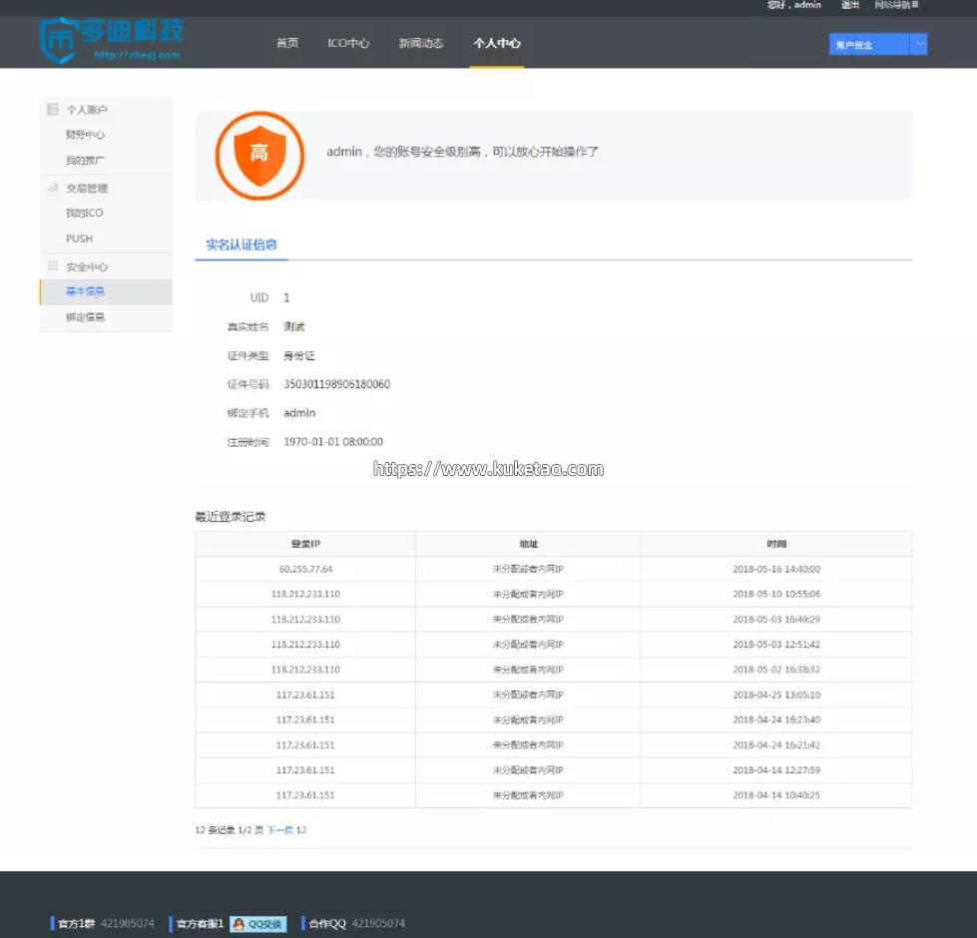Image resolution: width=977 pixels, height=938 pixels.
Task: Open the 账户资金 blue combo box
Action: pos(869,44)
